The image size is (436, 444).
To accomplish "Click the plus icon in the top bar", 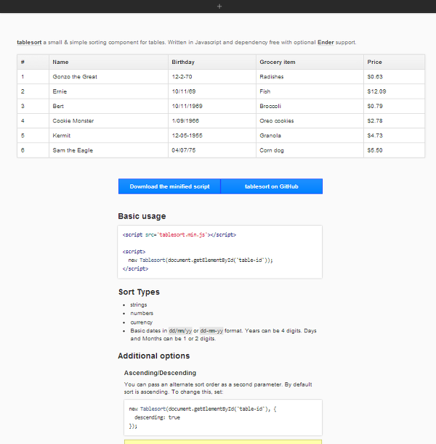I will click(219, 7).
